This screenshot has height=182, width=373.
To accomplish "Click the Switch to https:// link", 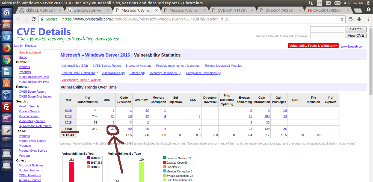I will click(30, 52).
